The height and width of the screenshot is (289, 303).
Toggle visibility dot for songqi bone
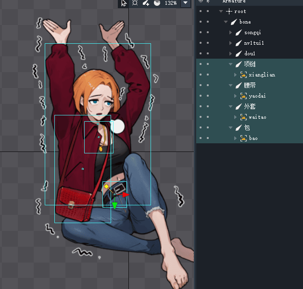tap(201, 32)
